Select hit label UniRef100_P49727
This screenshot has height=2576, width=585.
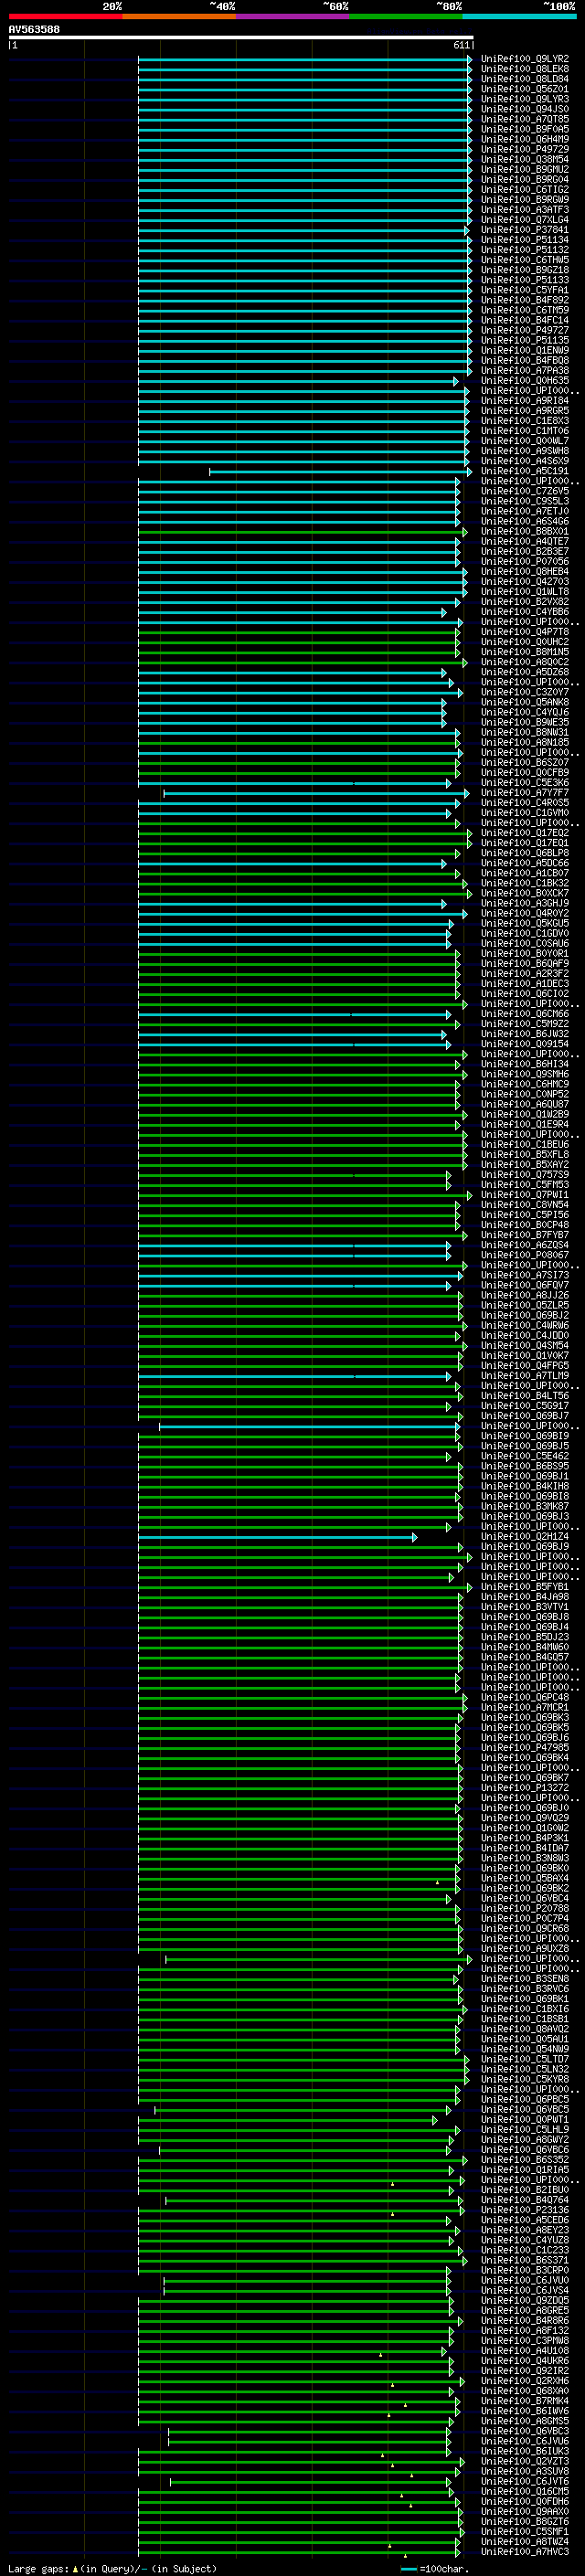click(525, 330)
